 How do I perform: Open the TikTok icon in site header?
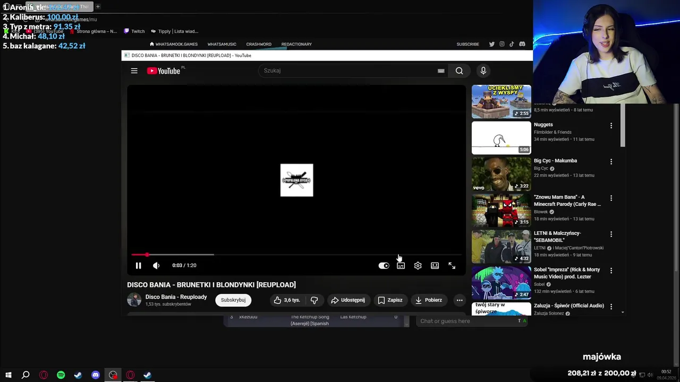512,44
